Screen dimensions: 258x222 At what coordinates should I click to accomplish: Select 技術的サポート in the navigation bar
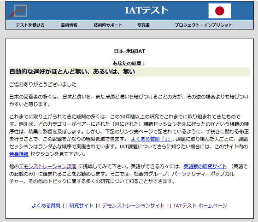coord(108,25)
